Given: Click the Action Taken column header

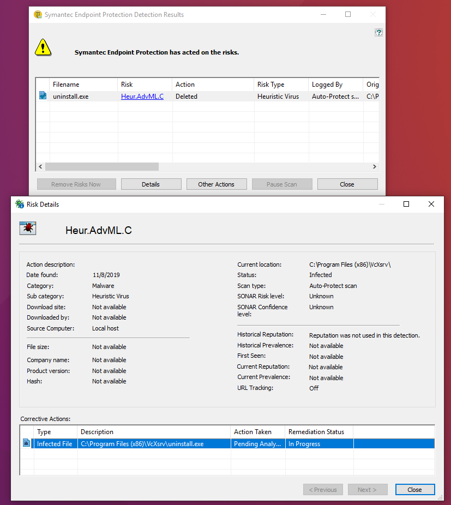Looking at the screenshot, I should [258, 431].
